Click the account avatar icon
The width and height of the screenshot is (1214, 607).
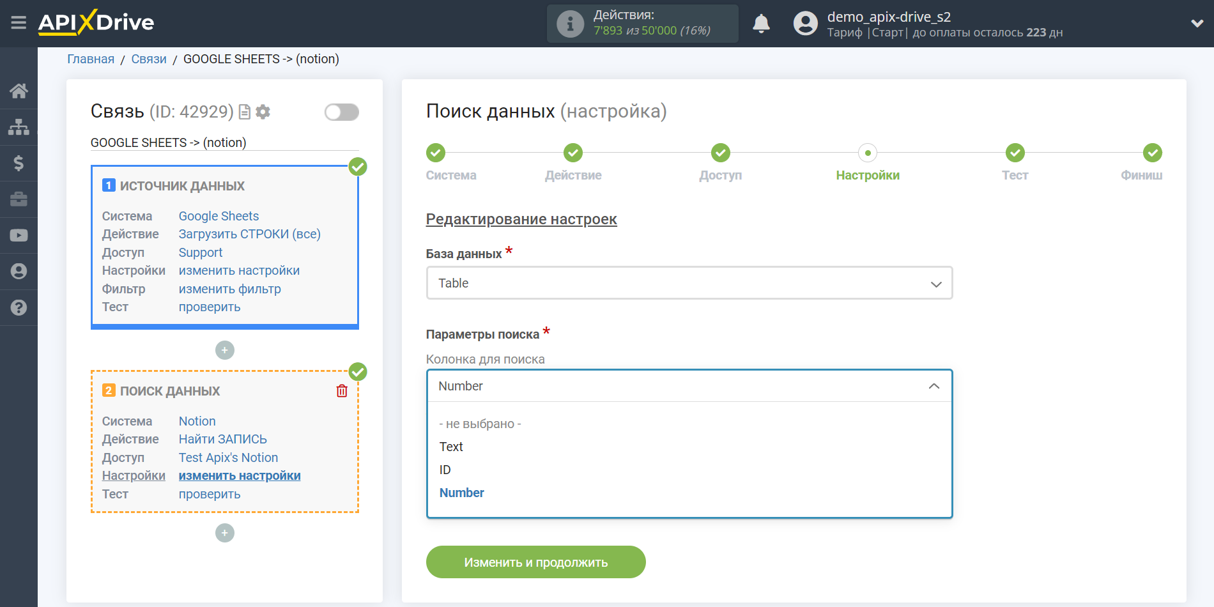coord(805,24)
